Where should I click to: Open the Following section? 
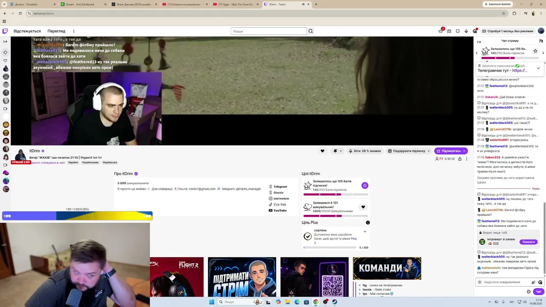coord(27,31)
